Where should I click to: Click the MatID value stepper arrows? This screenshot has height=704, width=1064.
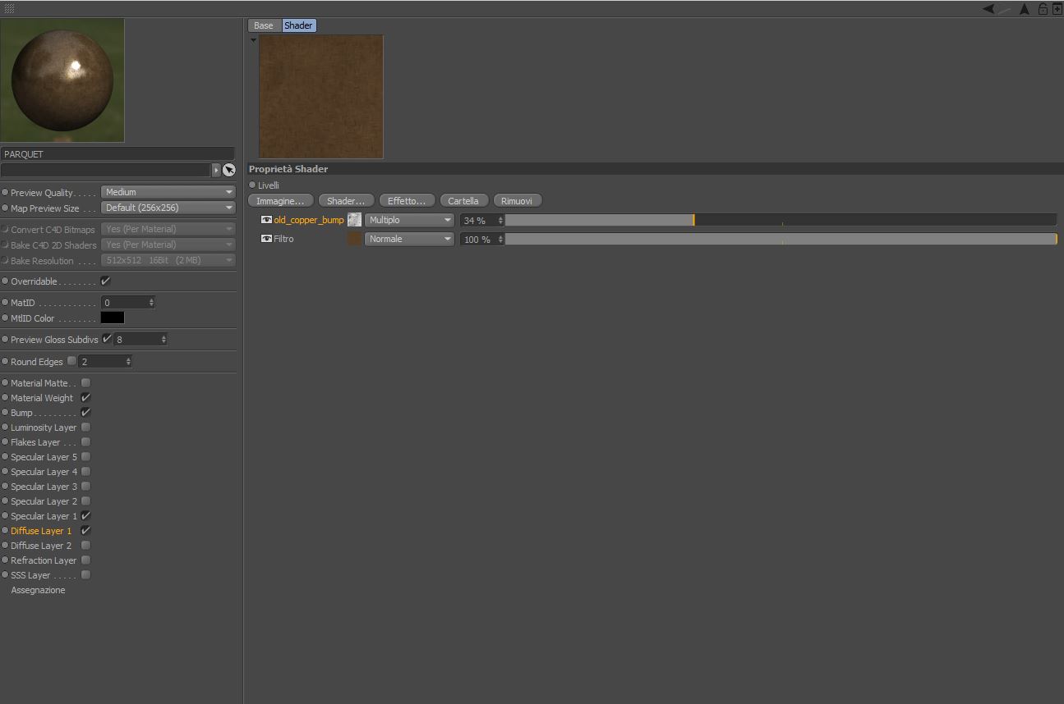click(151, 303)
